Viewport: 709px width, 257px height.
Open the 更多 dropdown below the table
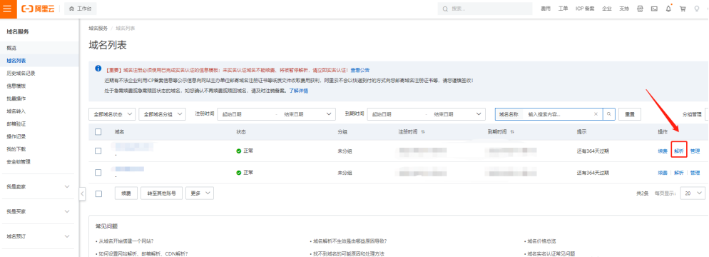pos(200,193)
